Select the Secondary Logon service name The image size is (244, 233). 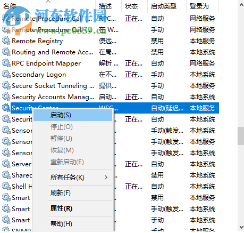(39, 75)
